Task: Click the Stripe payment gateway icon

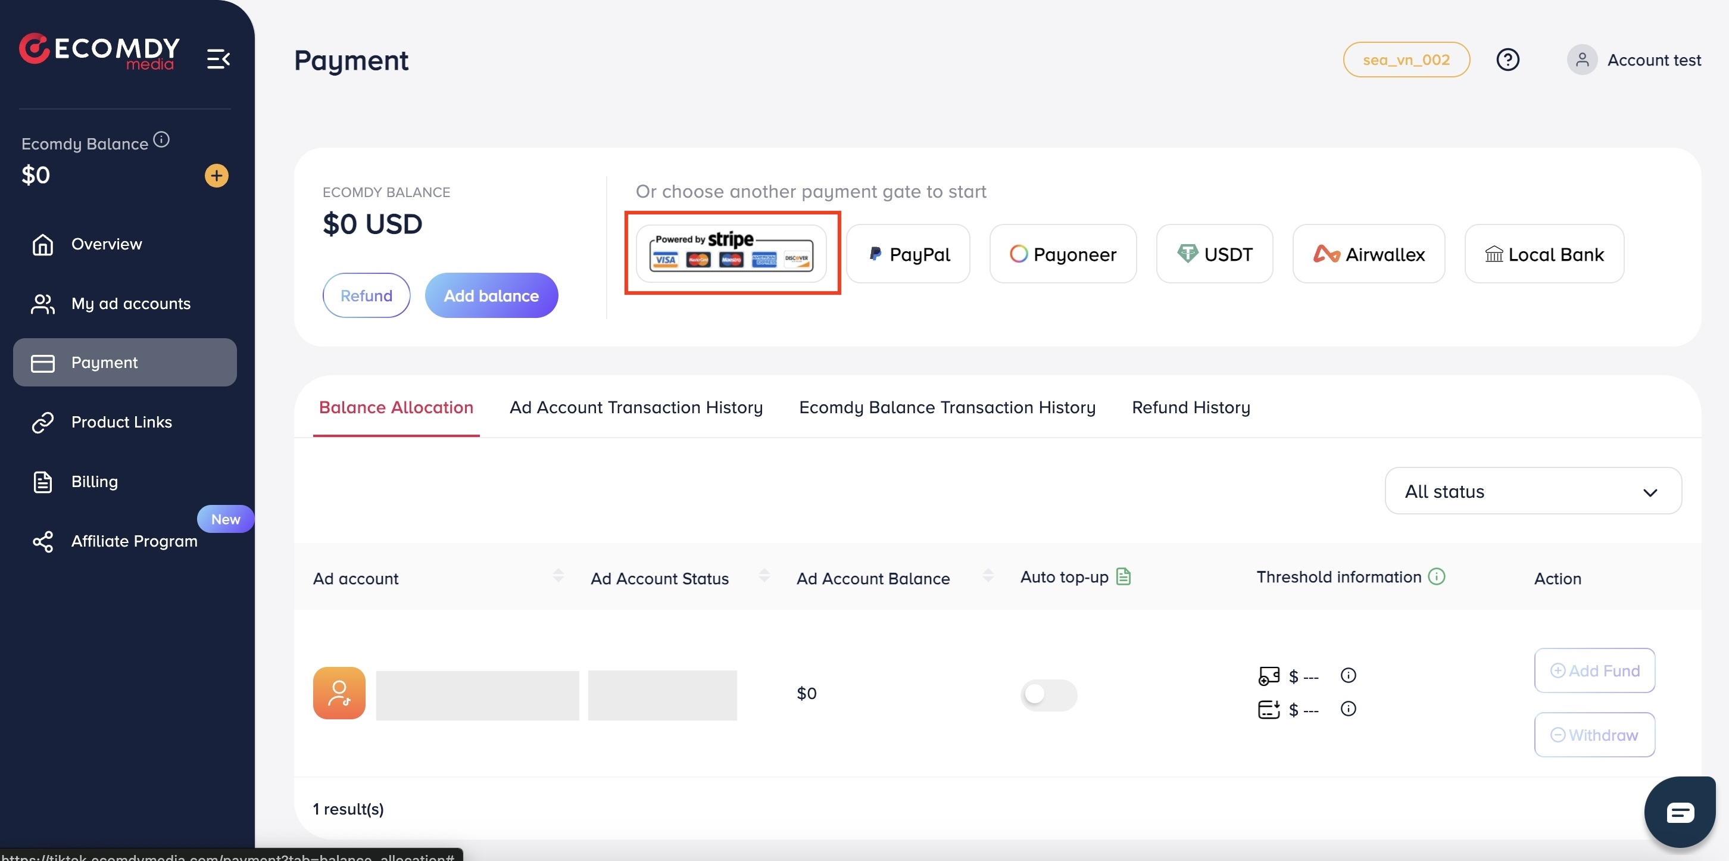Action: 732,252
